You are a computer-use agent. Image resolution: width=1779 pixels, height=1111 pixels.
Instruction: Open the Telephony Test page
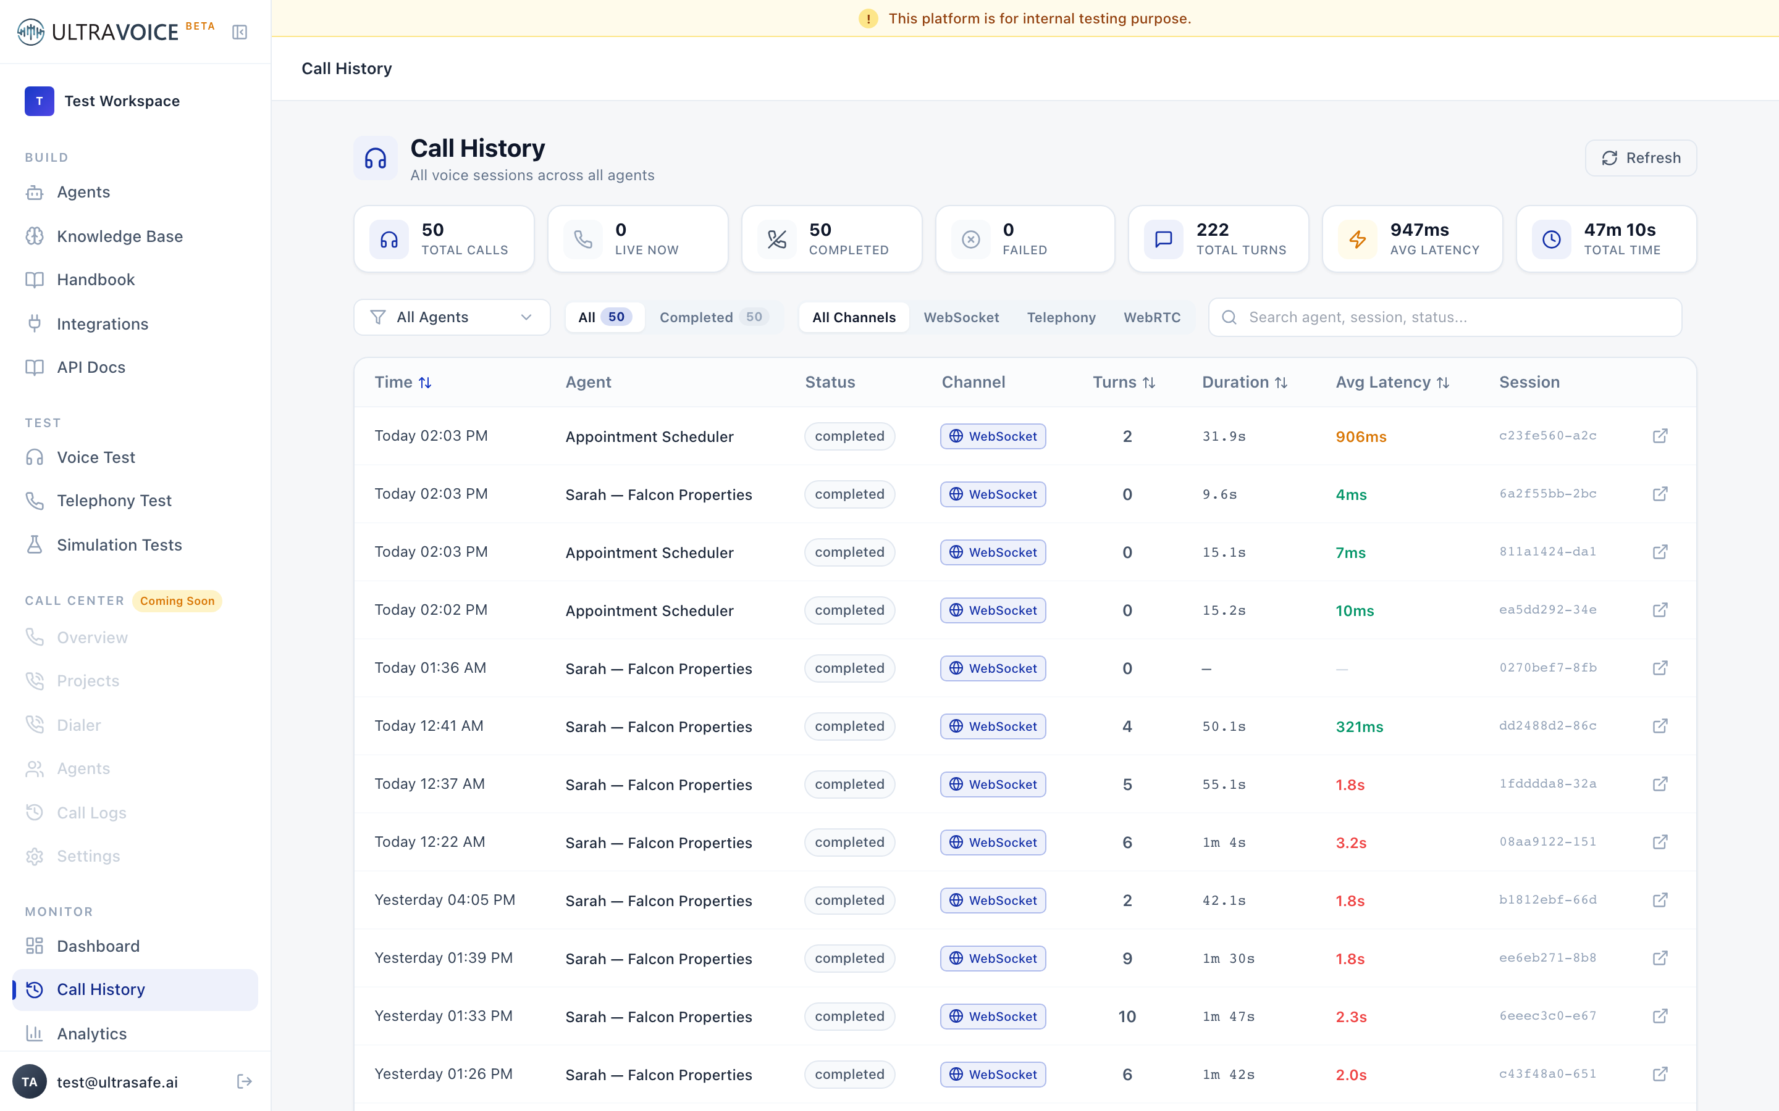point(135,501)
